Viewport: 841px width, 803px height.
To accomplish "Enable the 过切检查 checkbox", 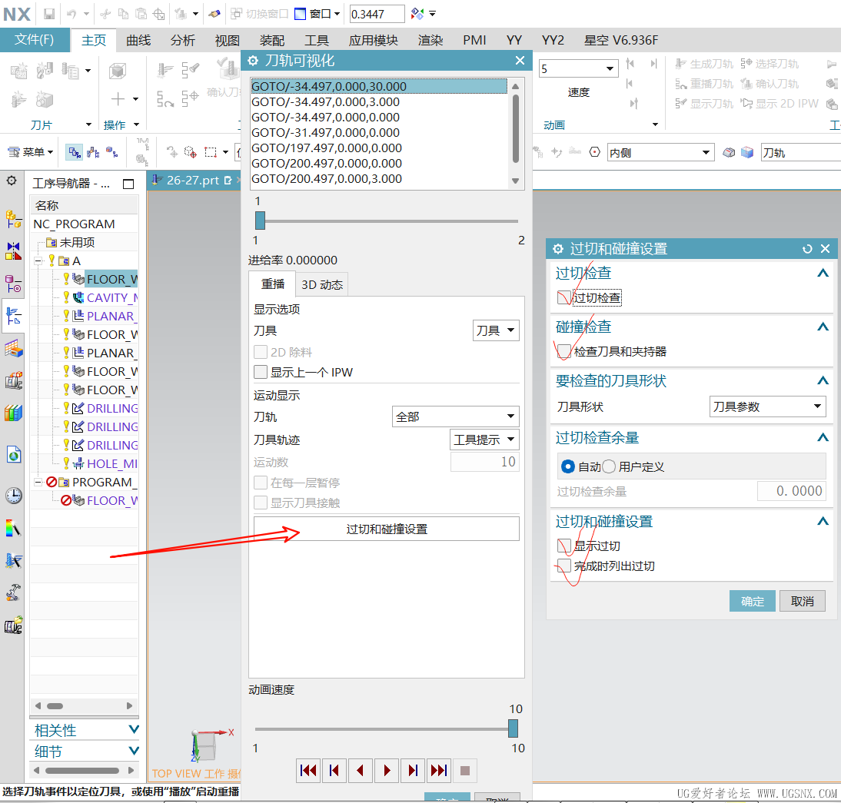I will pyautogui.click(x=565, y=298).
